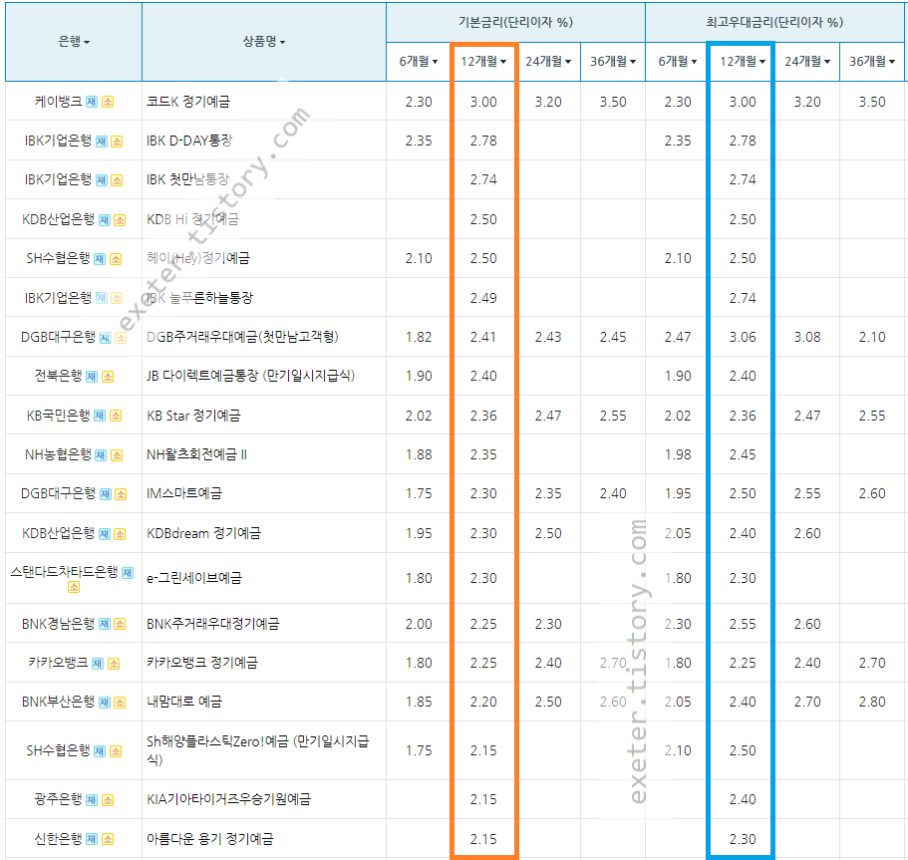Sort the table by the 상품명 column header
908x860 pixels.
click(263, 42)
